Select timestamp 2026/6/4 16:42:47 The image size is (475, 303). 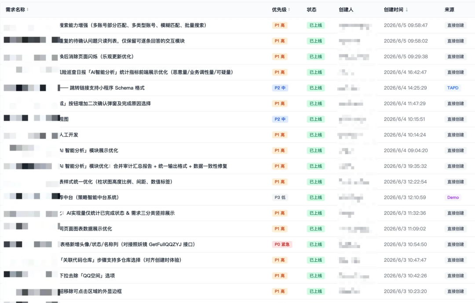coord(405,72)
